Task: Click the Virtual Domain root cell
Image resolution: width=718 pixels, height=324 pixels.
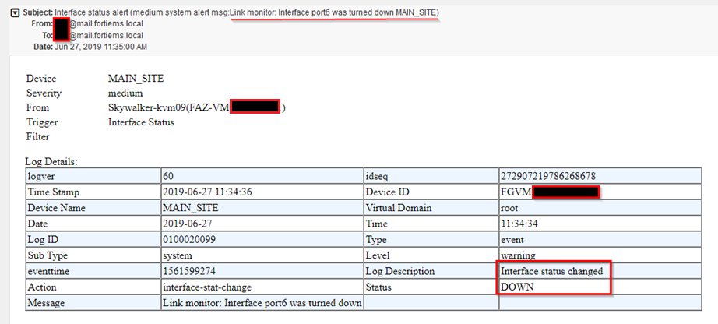Action: click(x=512, y=208)
